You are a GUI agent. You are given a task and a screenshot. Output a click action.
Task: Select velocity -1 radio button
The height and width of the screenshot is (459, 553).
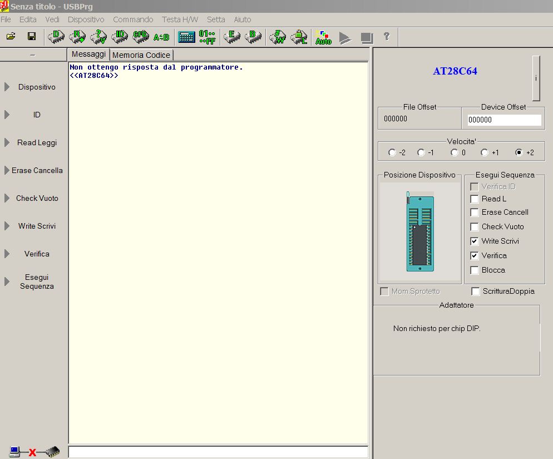click(421, 152)
